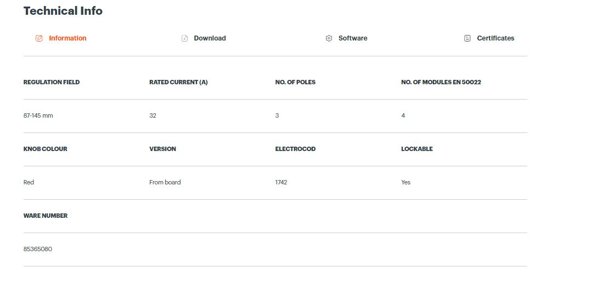Click the REGULATION FIELD header
The height and width of the screenshot is (284, 597).
52,82
